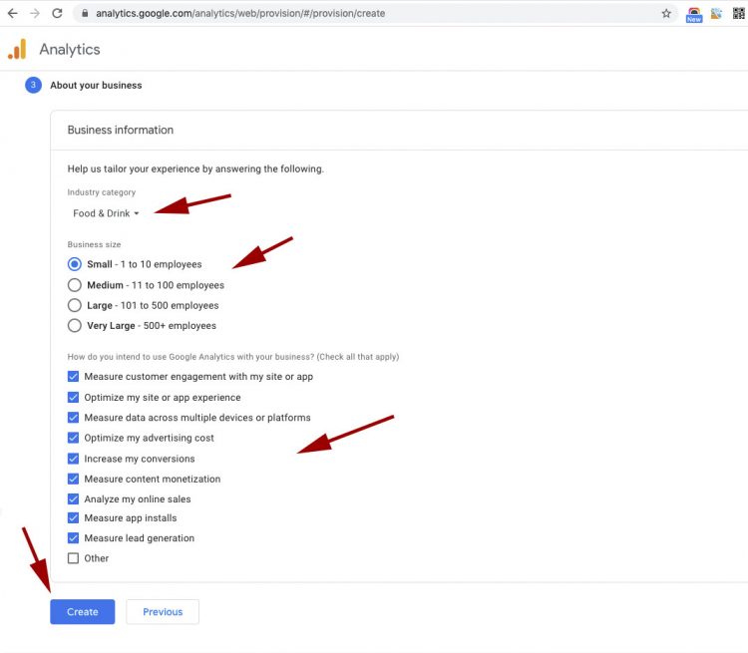This screenshot has height=653, width=748.
Task: Check the Other checkbox
Action: [73, 558]
